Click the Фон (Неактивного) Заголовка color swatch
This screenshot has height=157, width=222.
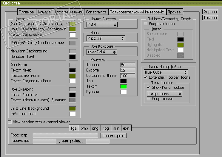[x=73, y=29]
